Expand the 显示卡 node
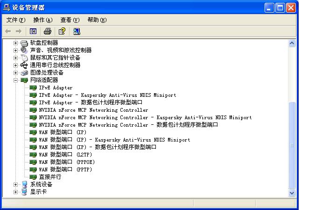The width and height of the screenshot is (336, 210). (15, 192)
